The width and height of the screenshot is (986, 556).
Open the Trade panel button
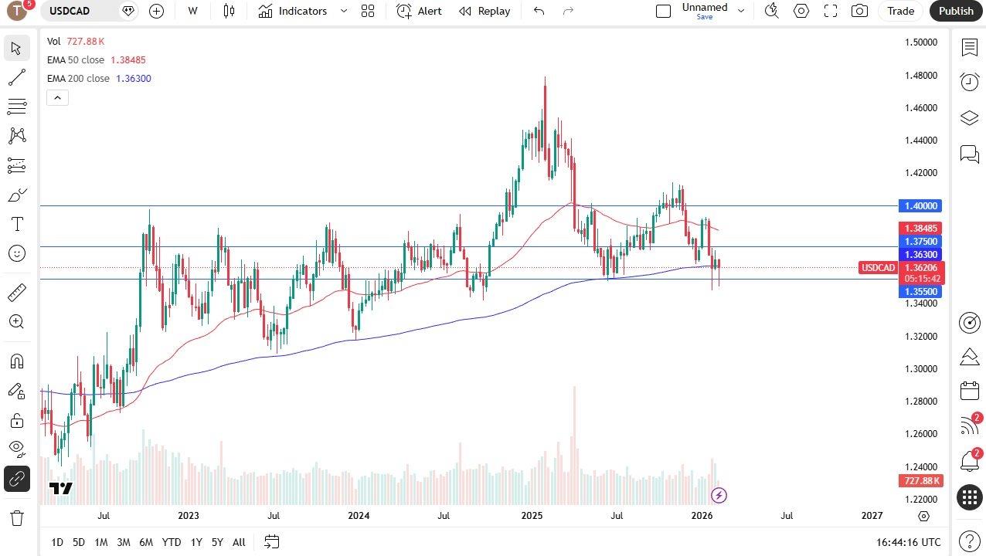tap(900, 11)
